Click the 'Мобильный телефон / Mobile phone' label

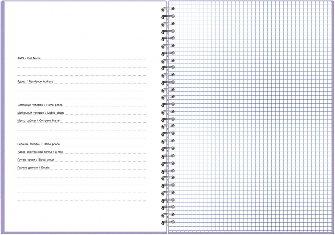pos(41,113)
